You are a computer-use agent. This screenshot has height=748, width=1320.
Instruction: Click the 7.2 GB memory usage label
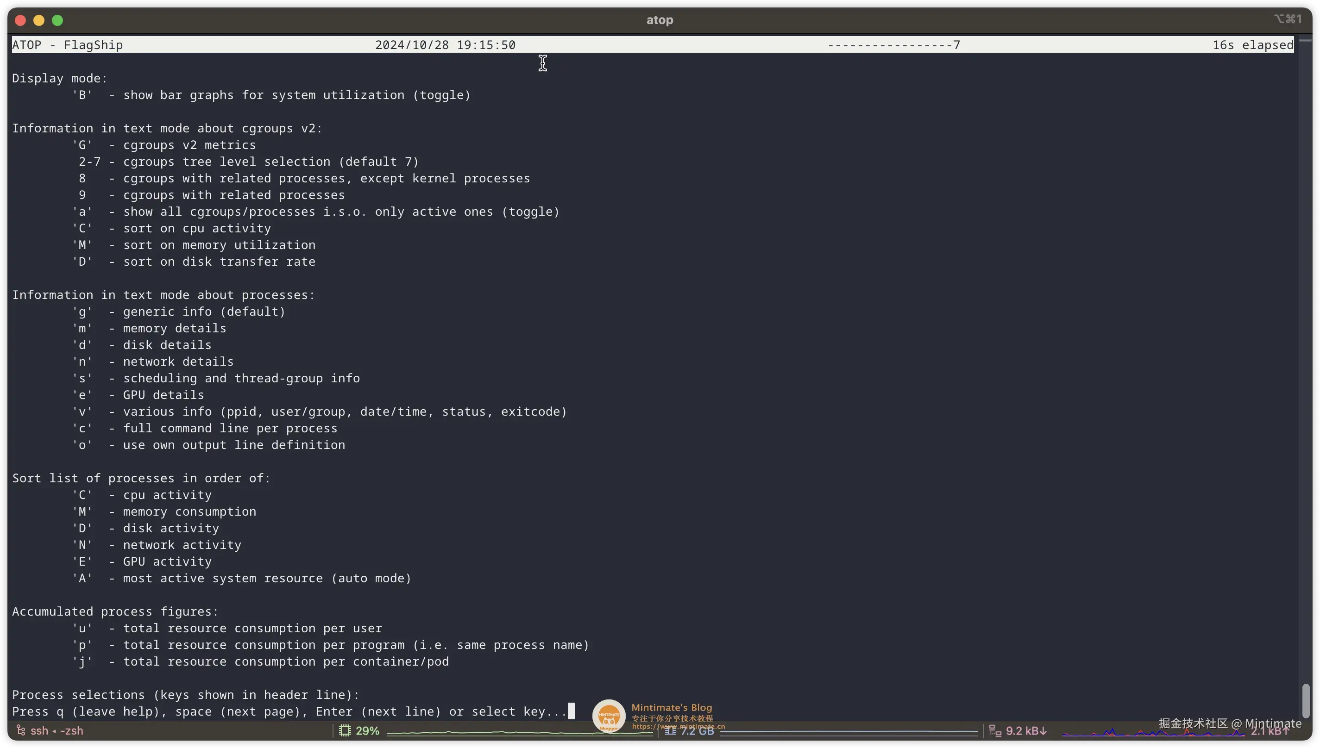[x=697, y=731]
